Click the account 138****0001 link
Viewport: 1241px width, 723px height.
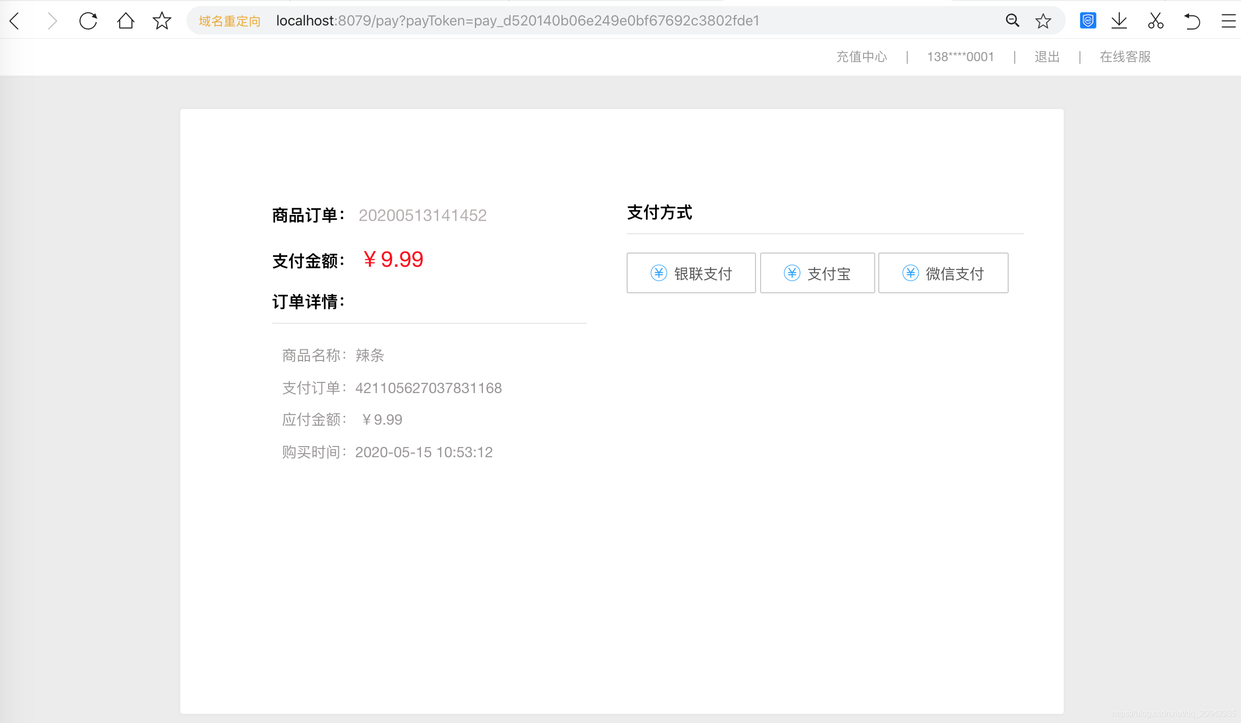(960, 57)
